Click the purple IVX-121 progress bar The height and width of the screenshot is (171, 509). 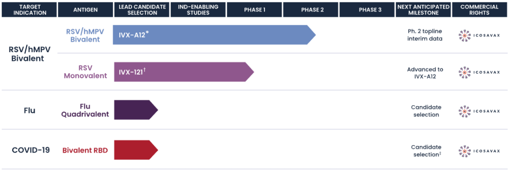click(x=184, y=72)
